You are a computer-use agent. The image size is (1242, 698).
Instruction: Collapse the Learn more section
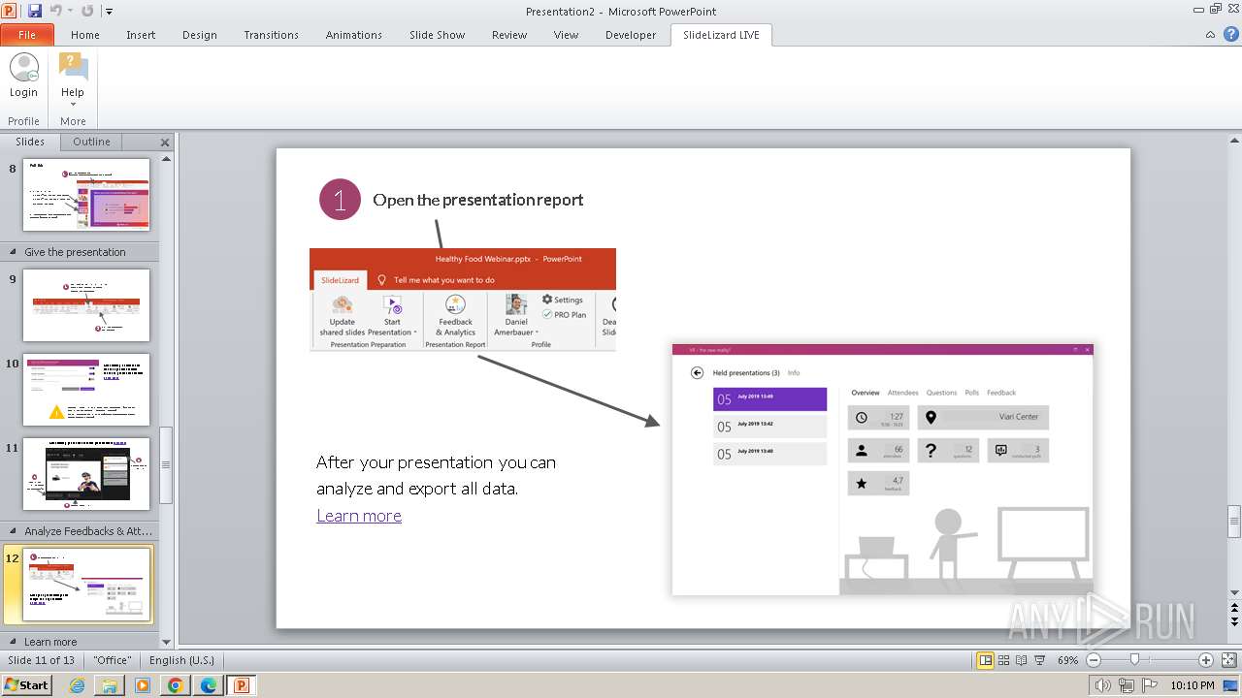[13, 642]
